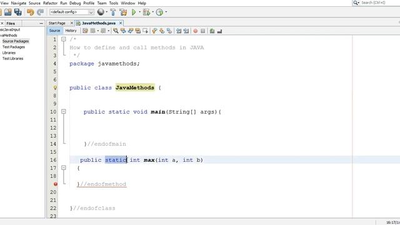Open dropdown arrow next to Debug icon
400x225 pixels.
click(x=152, y=12)
